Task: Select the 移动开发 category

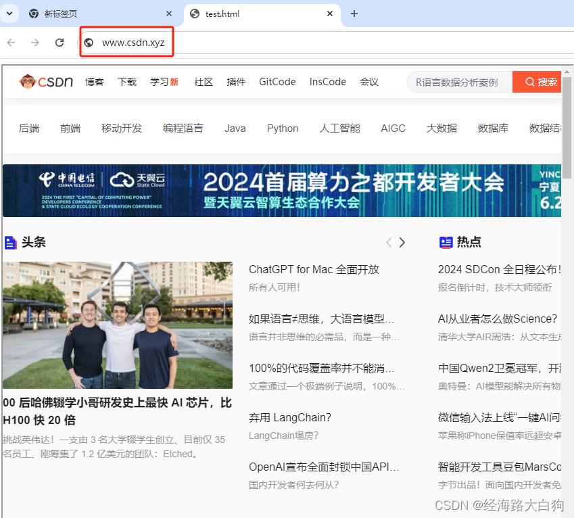Action: [x=122, y=128]
